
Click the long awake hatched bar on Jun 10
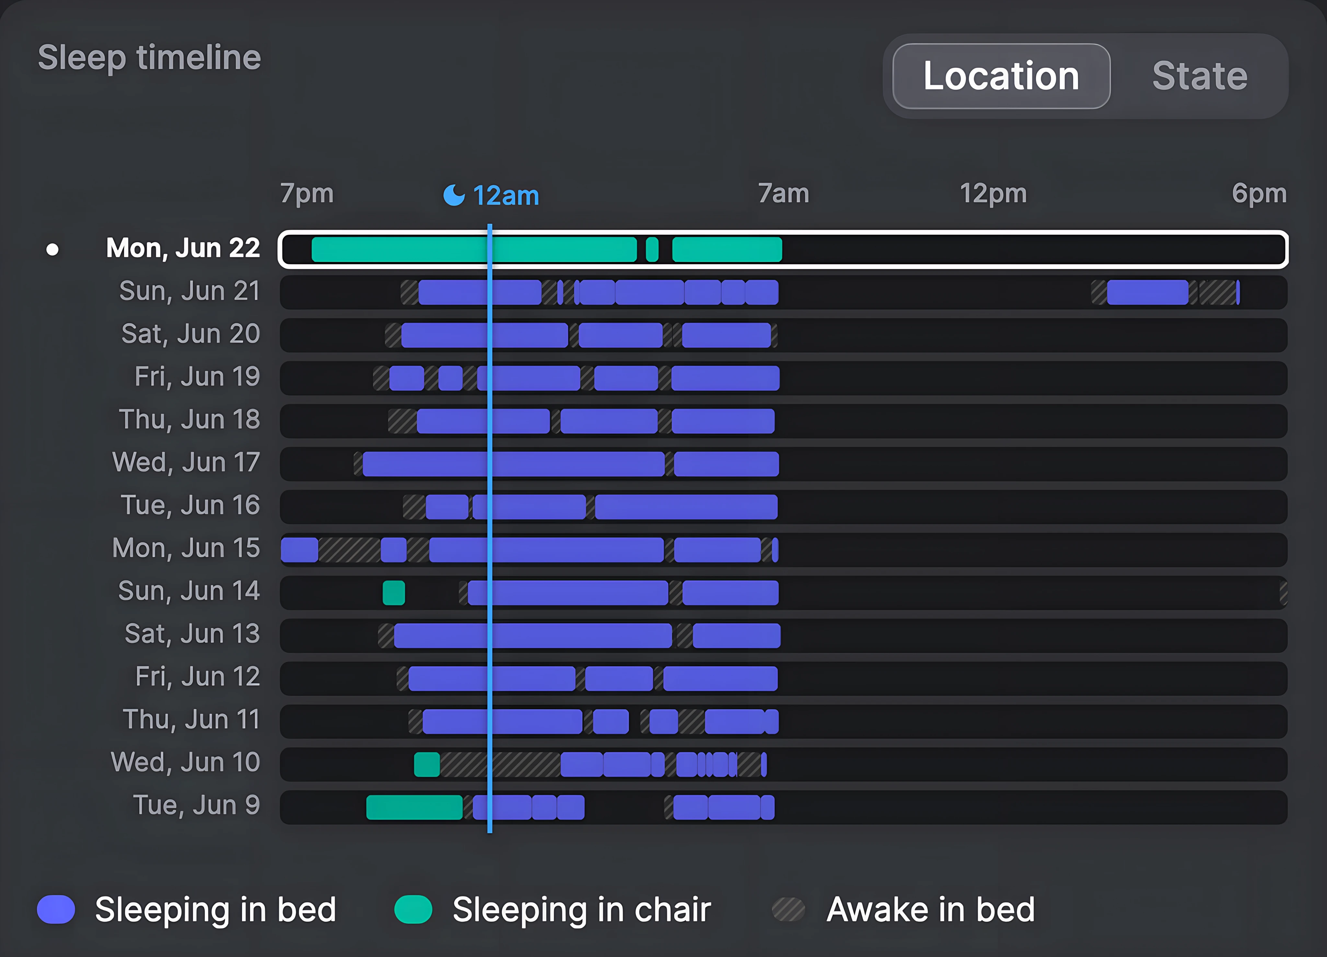point(500,764)
